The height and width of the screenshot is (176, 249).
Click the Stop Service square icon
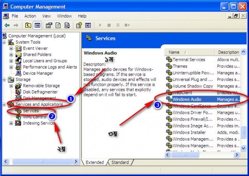tap(109, 25)
